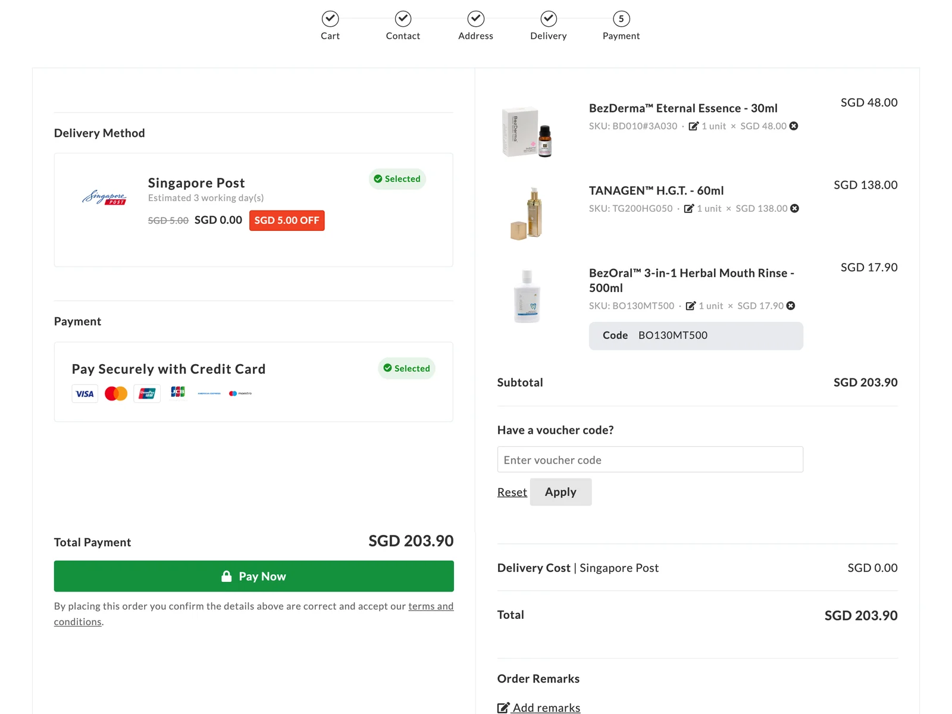Open the terms and conditions link

253,614
